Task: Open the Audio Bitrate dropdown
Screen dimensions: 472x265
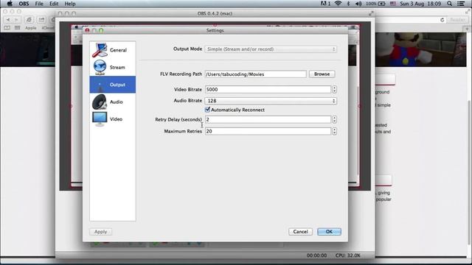Action: click(x=271, y=101)
